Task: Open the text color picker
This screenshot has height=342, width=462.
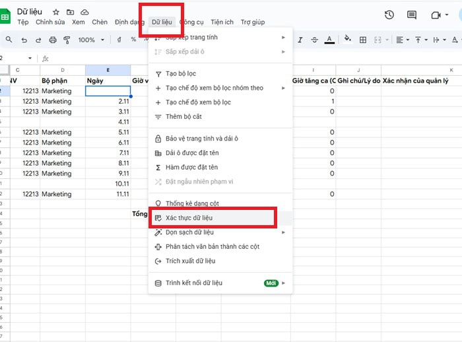Action: click(329, 40)
